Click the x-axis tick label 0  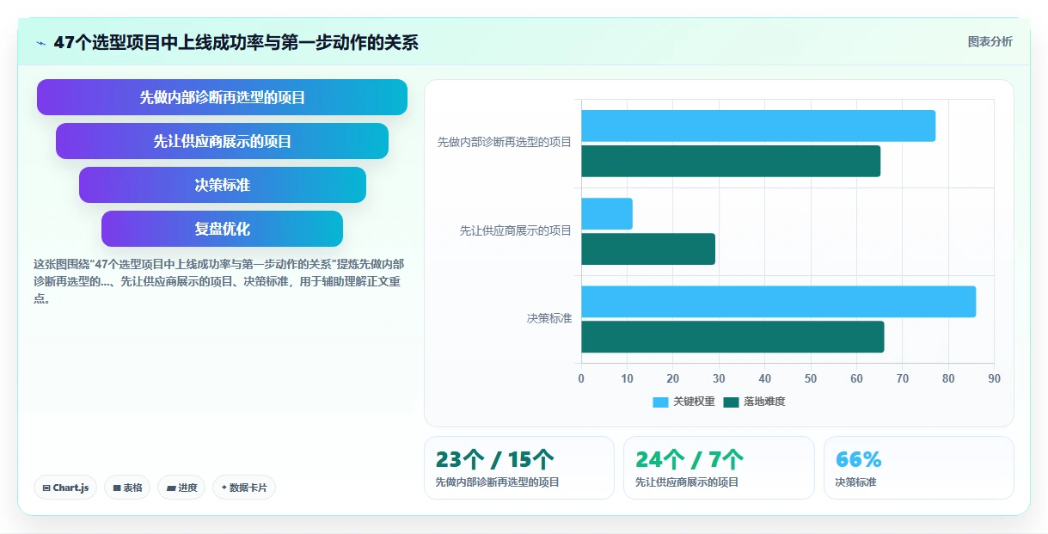pyautogui.click(x=581, y=378)
